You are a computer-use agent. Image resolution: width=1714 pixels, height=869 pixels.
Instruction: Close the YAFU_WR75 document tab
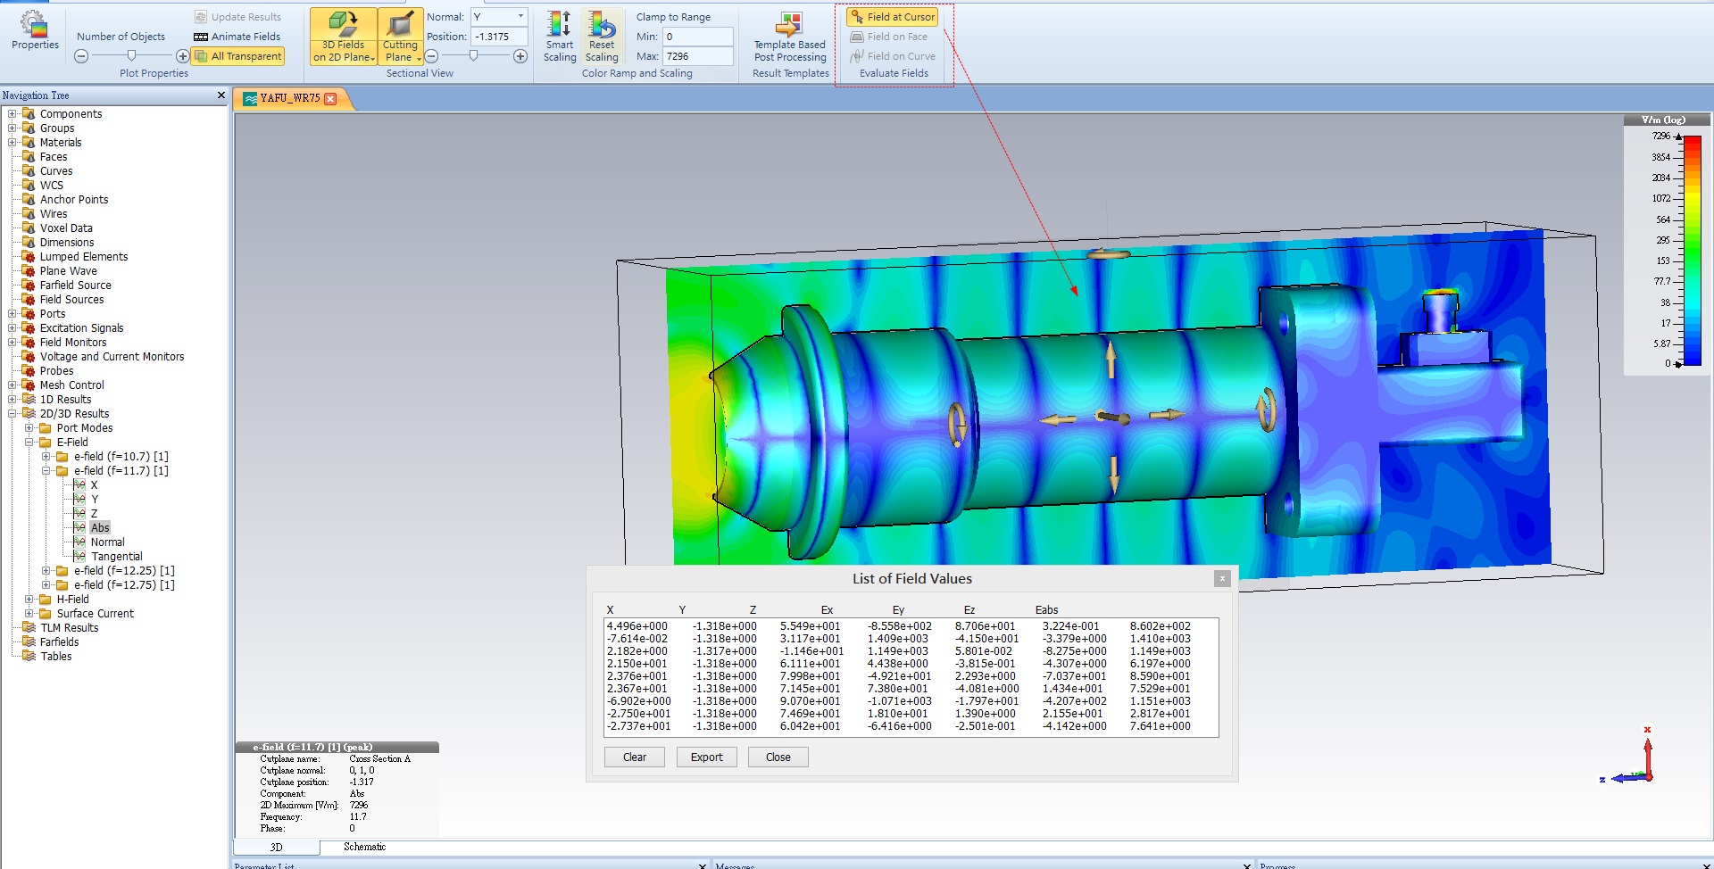pos(330,99)
